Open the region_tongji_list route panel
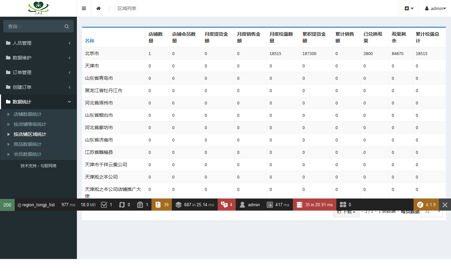 (x=36, y=205)
